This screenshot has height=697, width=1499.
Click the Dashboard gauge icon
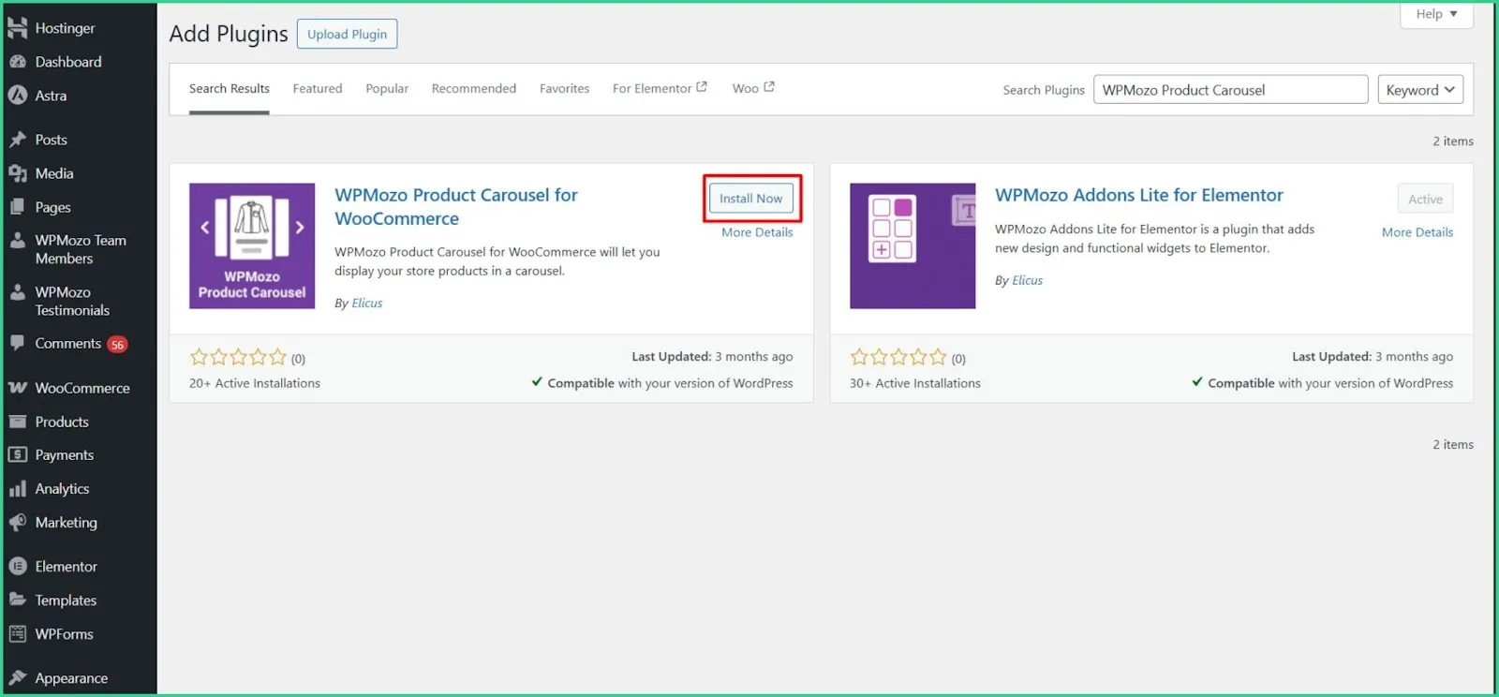click(17, 62)
